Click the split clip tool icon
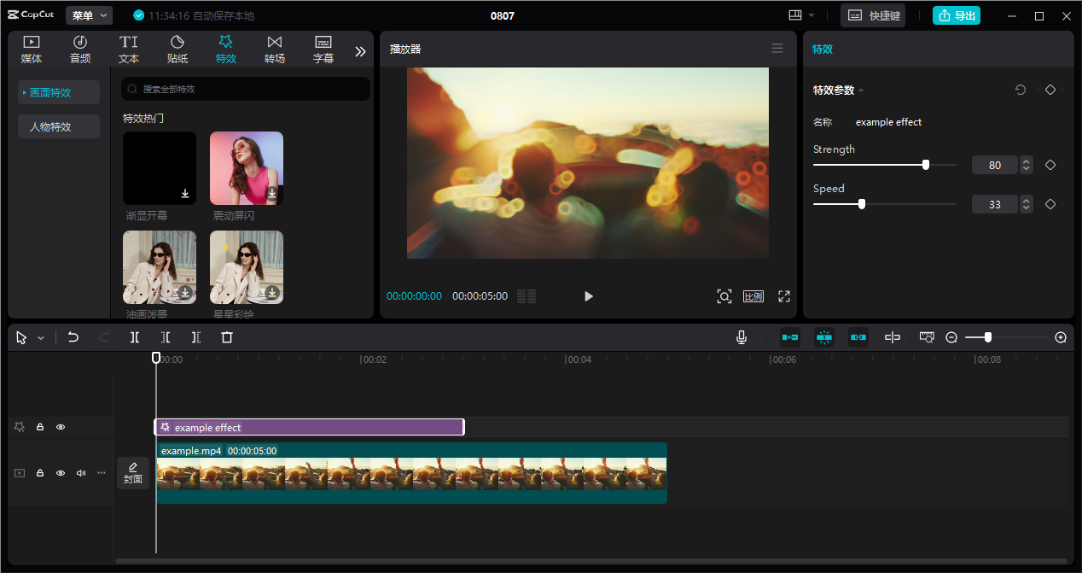This screenshot has width=1082, height=573. coord(135,337)
